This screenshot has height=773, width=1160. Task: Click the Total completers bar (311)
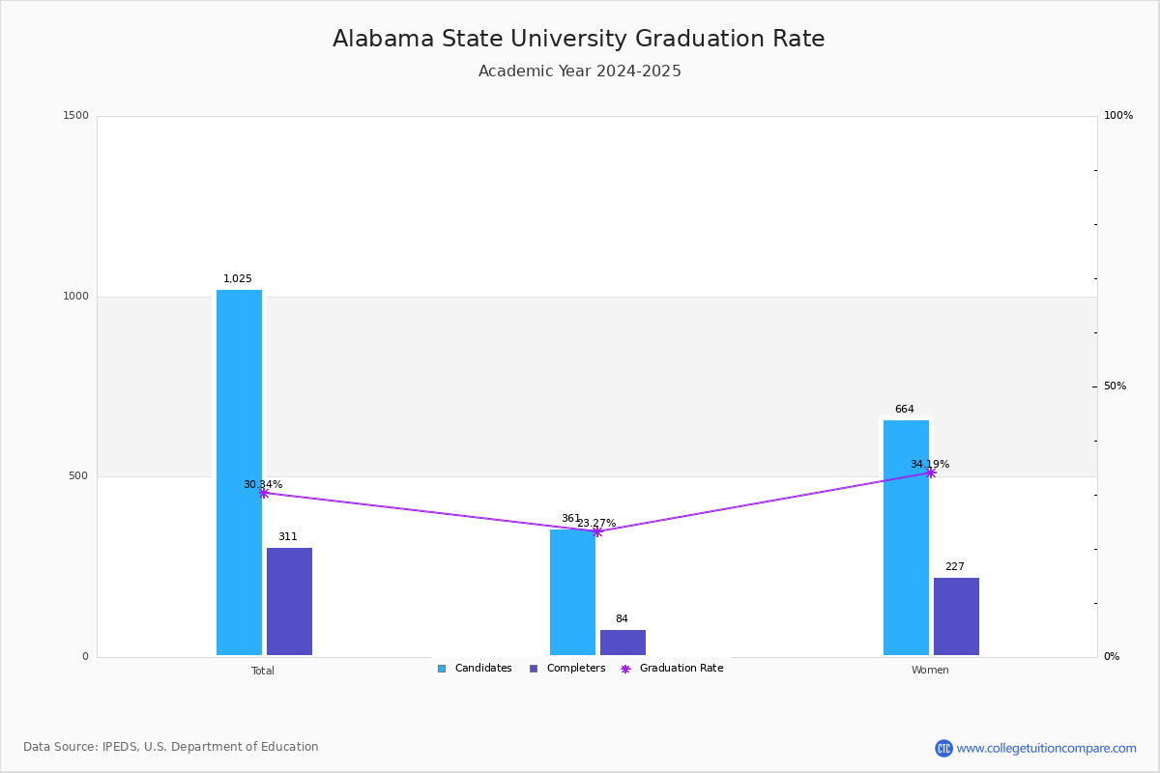(289, 601)
